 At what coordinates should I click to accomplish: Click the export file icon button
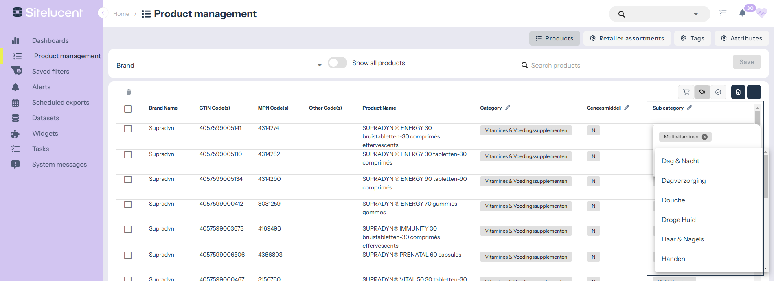pyautogui.click(x=738, y=92)
